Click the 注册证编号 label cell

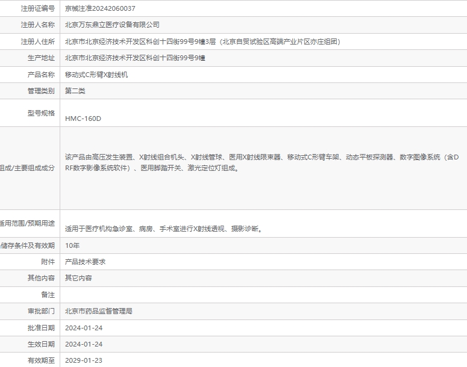(x=38, y=8)
